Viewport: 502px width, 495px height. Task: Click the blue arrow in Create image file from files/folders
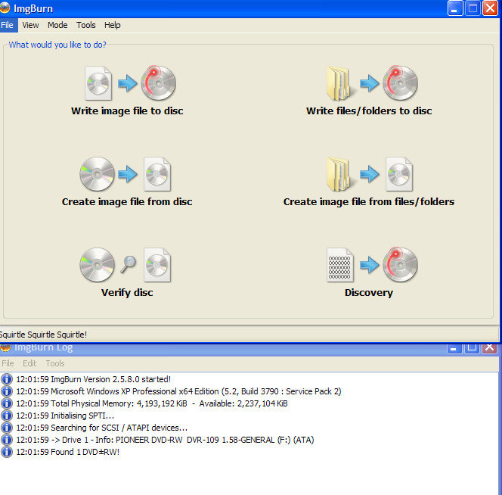(370, 174)
